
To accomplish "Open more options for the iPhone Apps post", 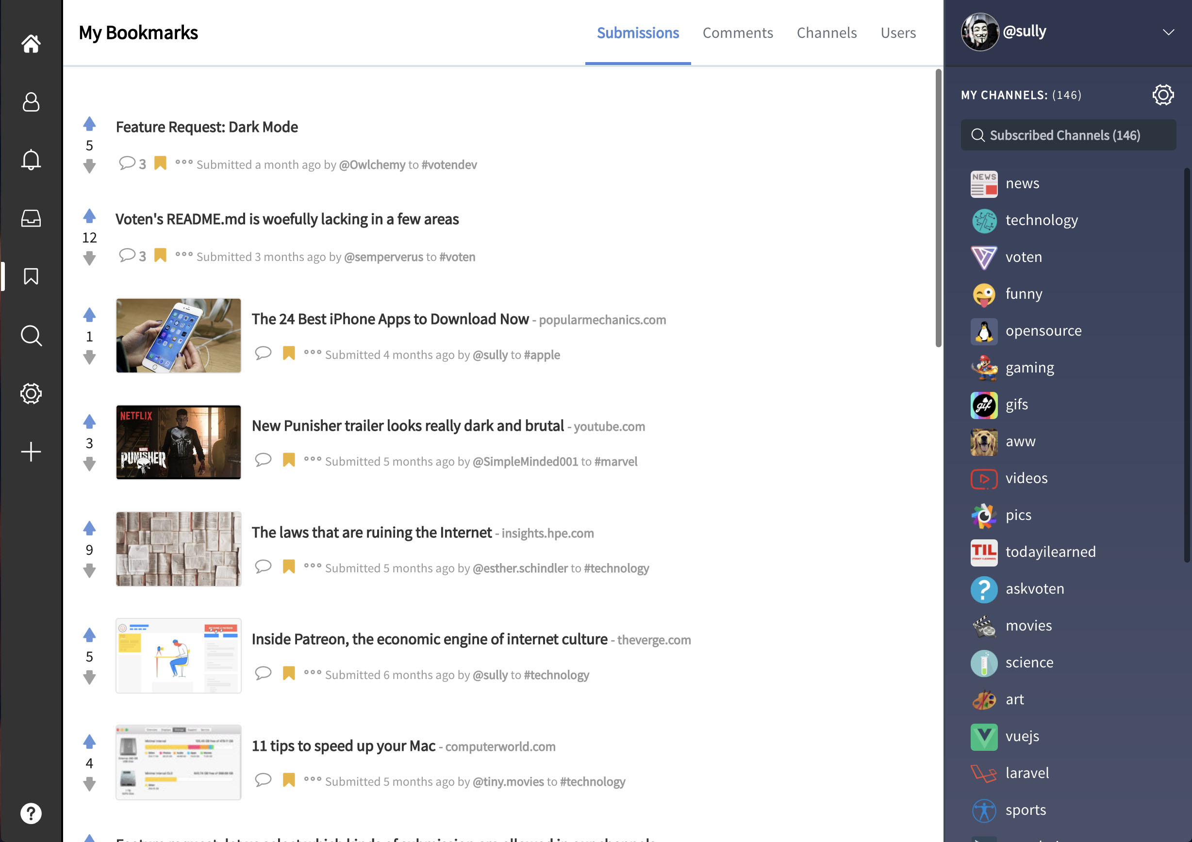I will click(313, 353).
